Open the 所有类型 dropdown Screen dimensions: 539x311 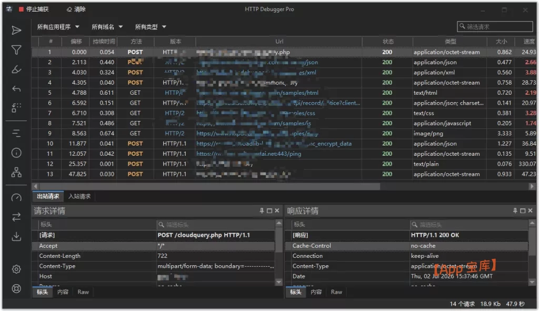click(x=151, y=27)
